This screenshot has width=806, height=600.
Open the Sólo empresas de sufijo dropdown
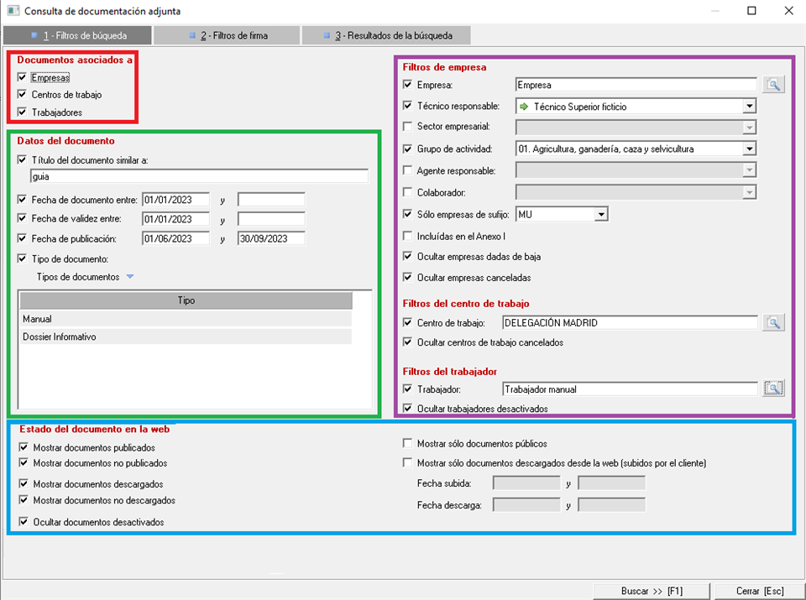point(600,215)
